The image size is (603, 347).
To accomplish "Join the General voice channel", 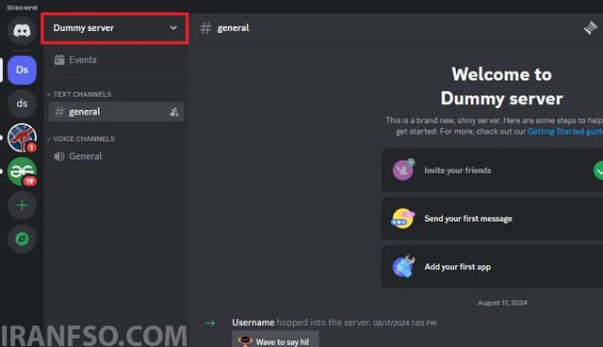I will (116, 156).
